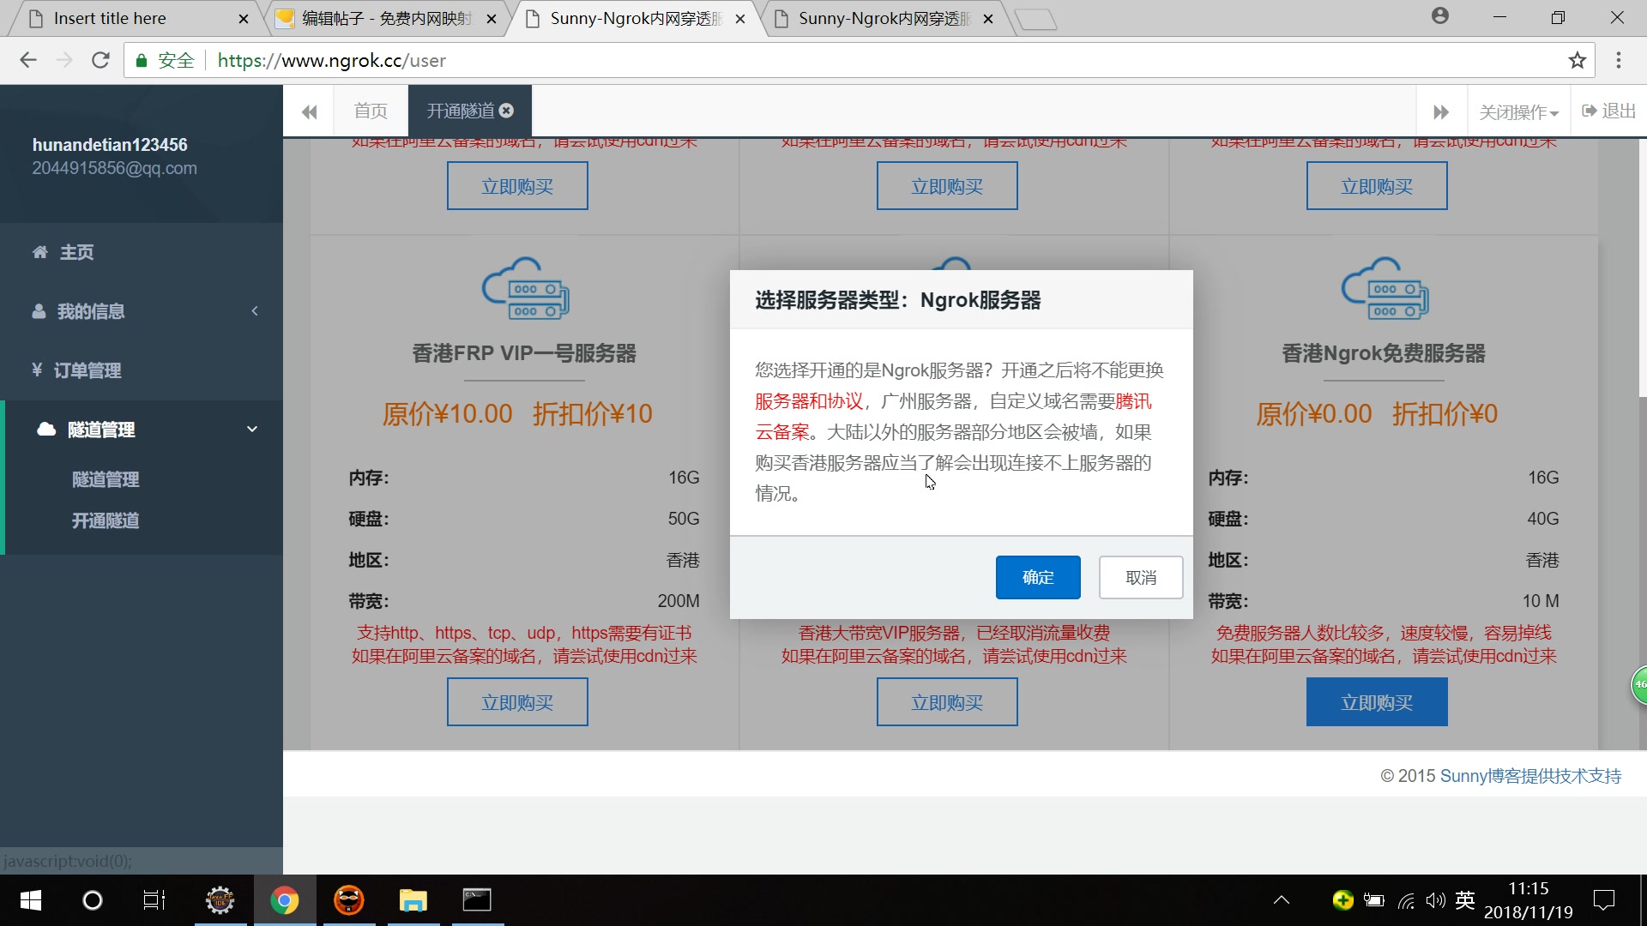Click the cloud-server icon of 香港Ngrok免费服务器
The width and height of the screenshot is (1647, 926).
click(x=1385, y=289)
